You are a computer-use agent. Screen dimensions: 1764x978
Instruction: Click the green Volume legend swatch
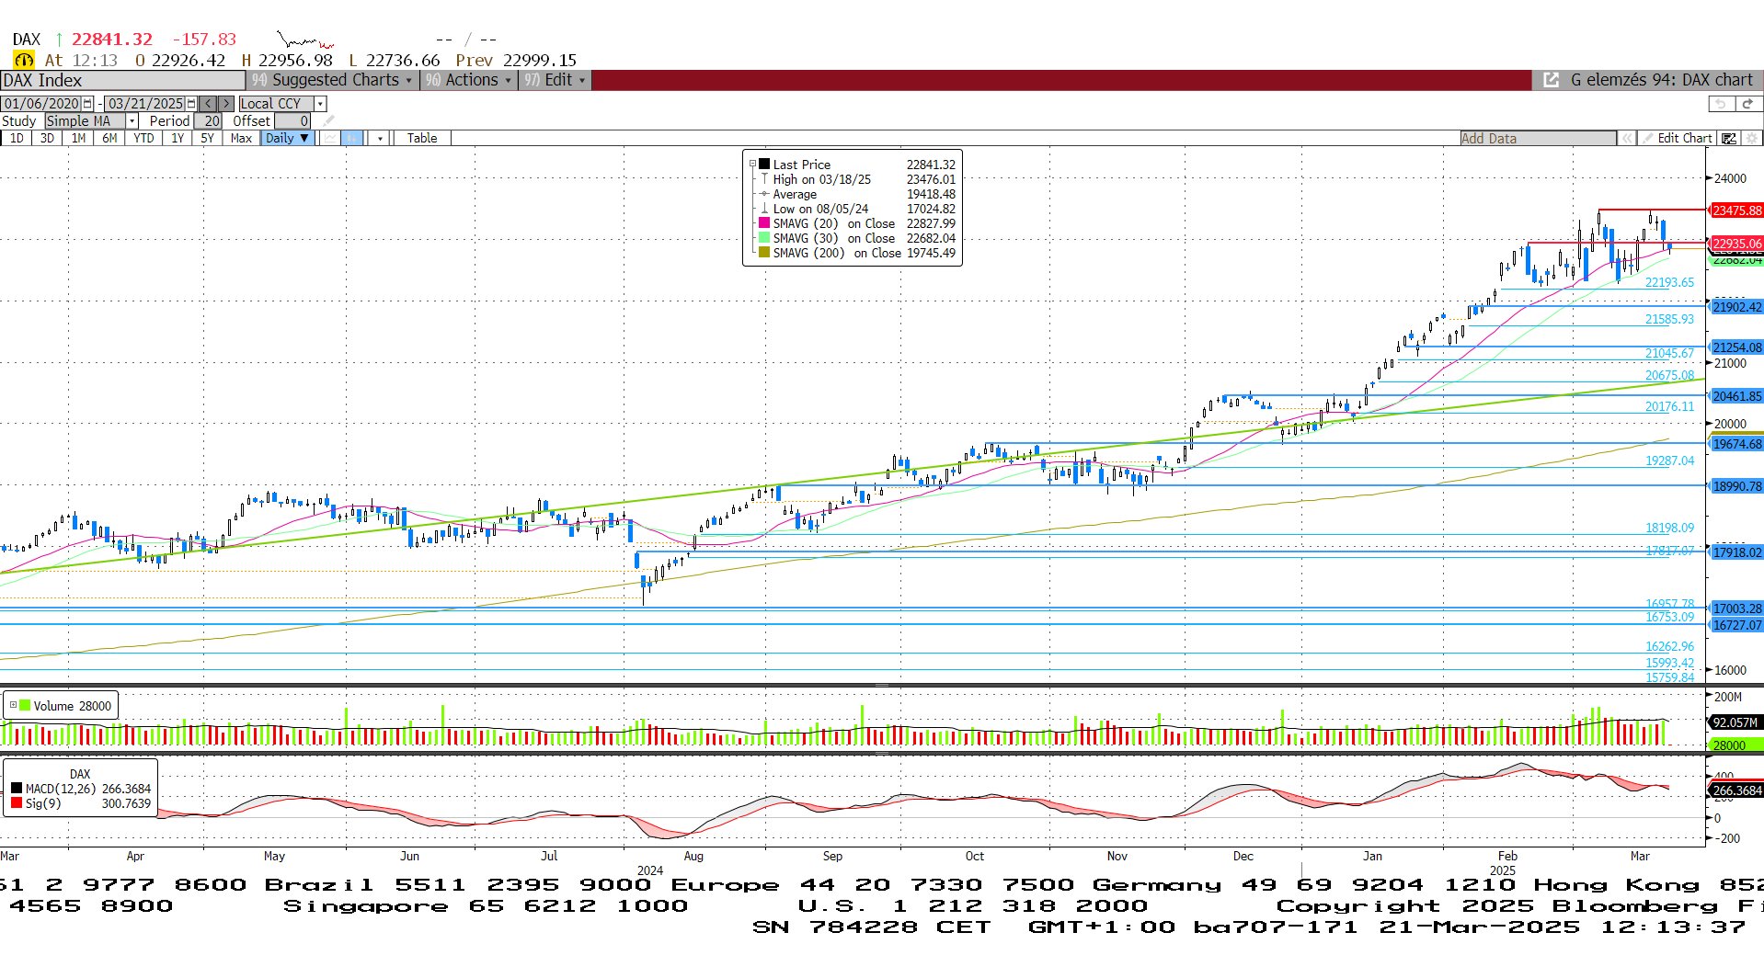(x=25, y=705)
